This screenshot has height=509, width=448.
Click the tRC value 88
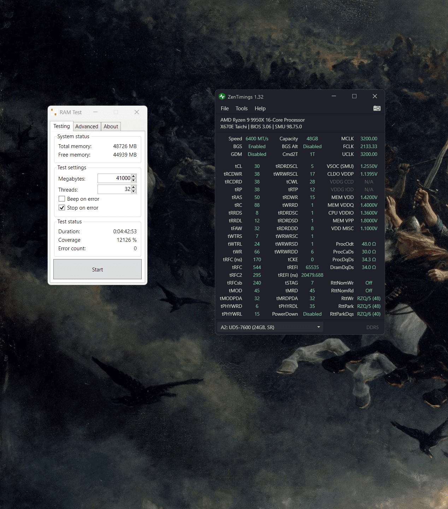point(257,205)
